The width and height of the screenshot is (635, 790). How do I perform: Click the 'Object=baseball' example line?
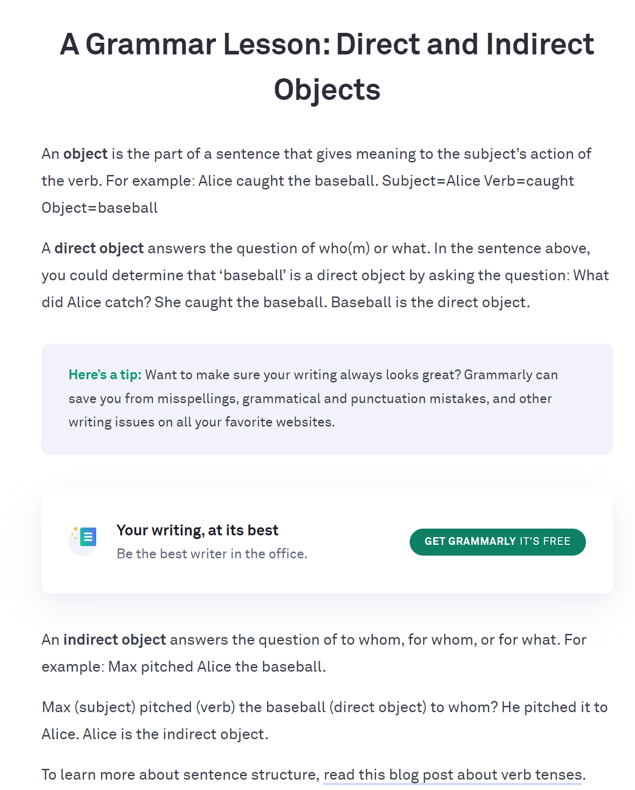click(x=99, y=208)
